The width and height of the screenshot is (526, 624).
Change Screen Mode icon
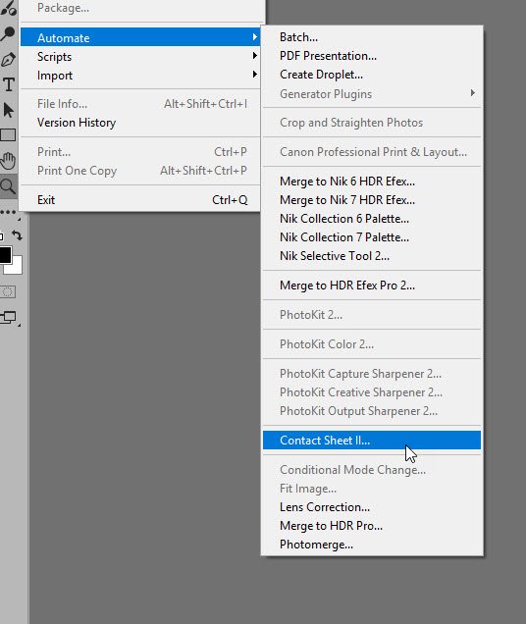[x=8, y=317]
